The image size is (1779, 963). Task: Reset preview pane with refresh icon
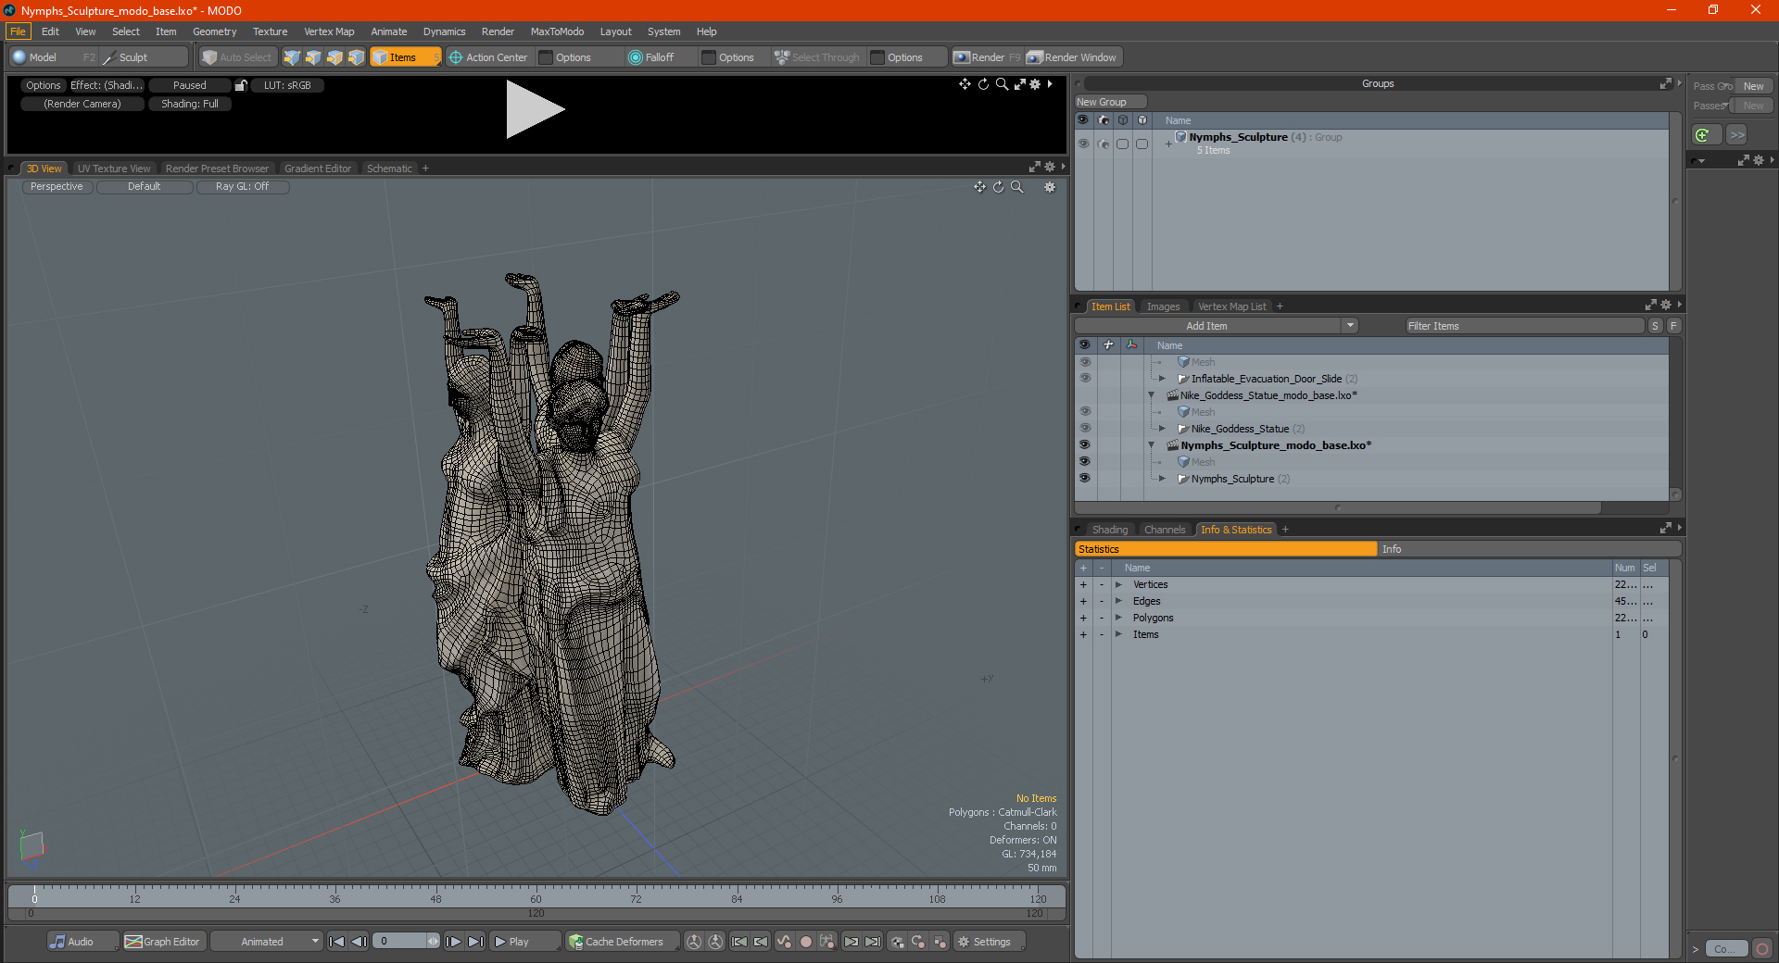click(984, 84)
